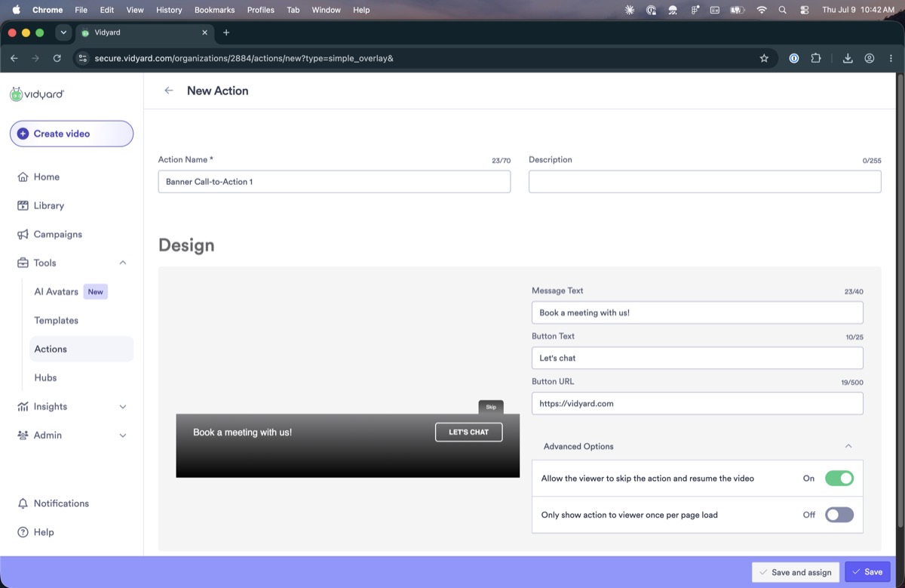Click the browser address bar URL

click(x=244, y=58)
